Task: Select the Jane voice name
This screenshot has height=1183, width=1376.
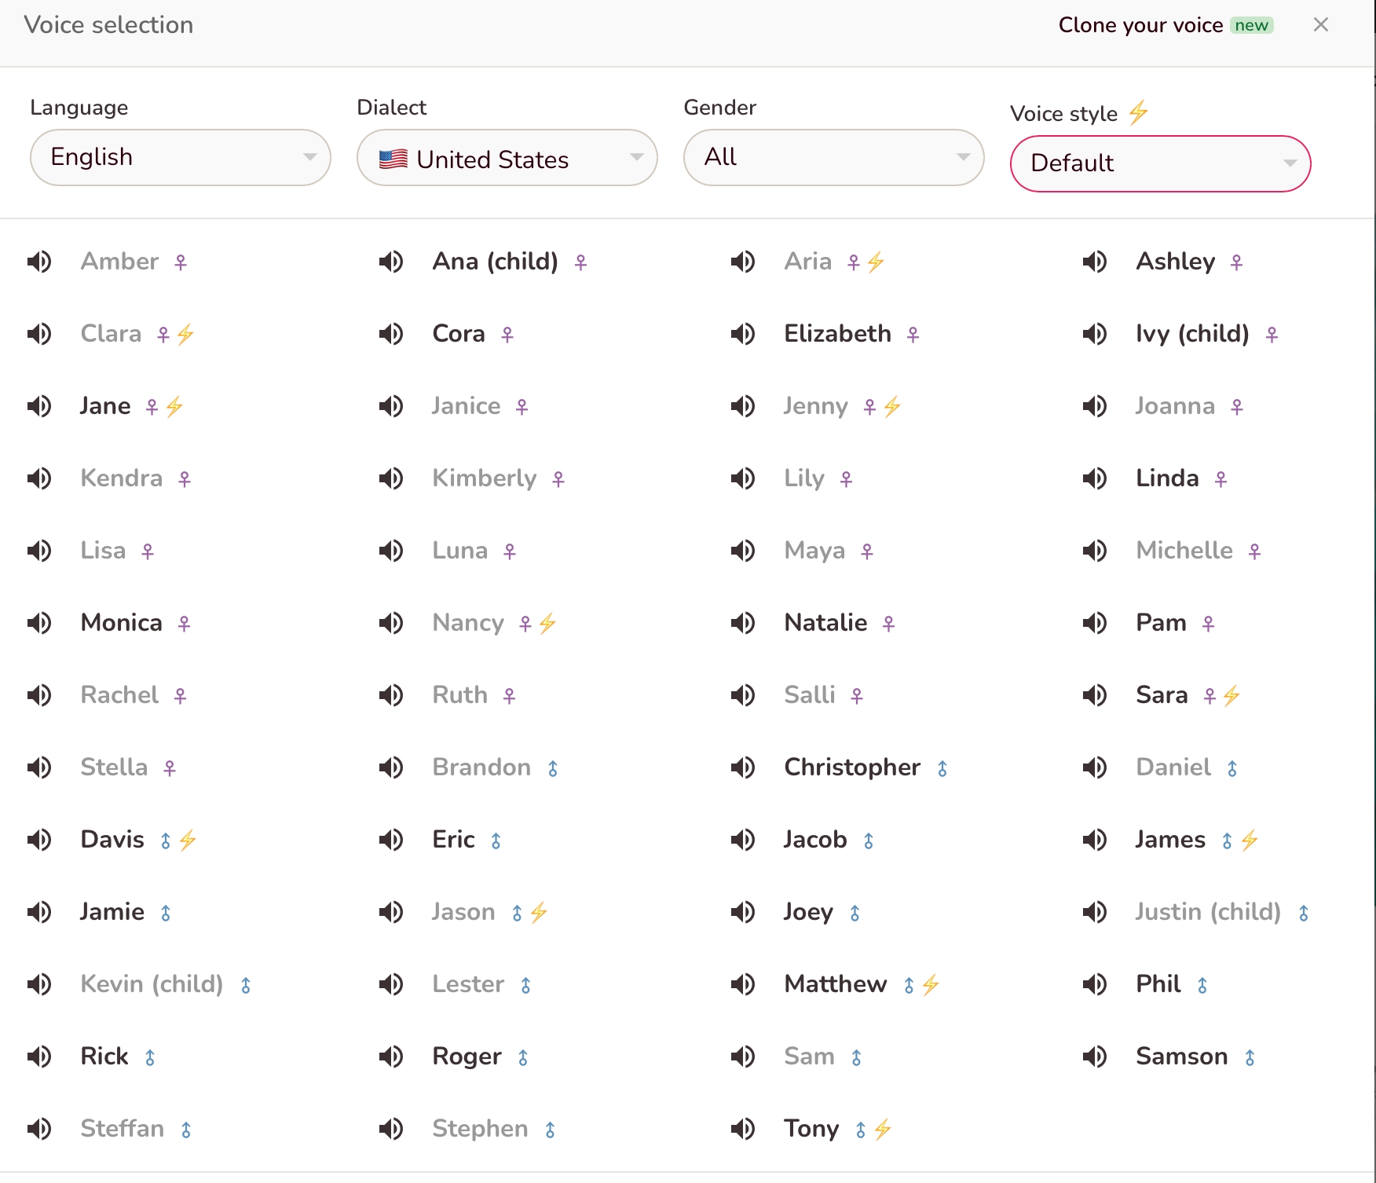Action: (105, 406)
